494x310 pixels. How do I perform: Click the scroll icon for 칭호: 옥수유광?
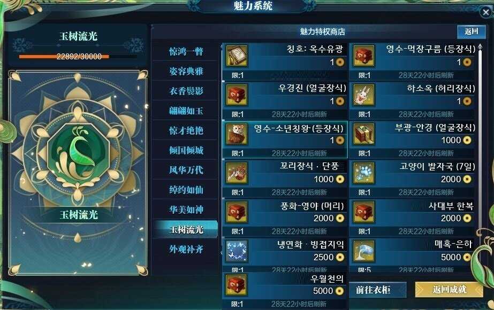[237, 56]
